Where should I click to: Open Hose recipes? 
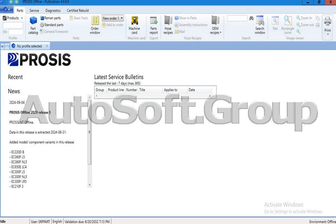(x=168, y=25)
